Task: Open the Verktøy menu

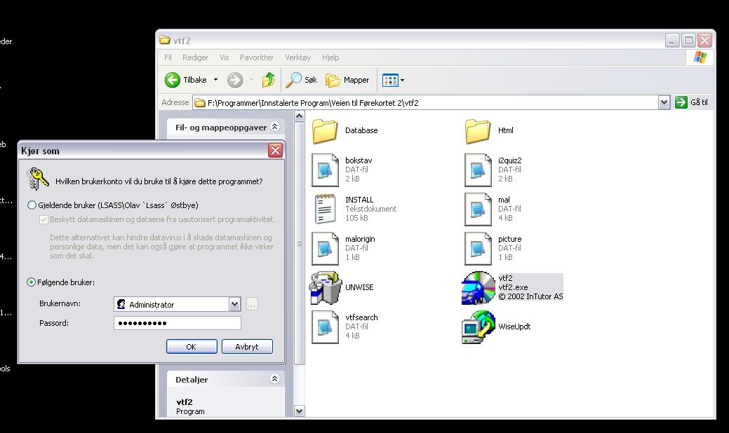Action: pyautogui.click(x=297, y=57)
